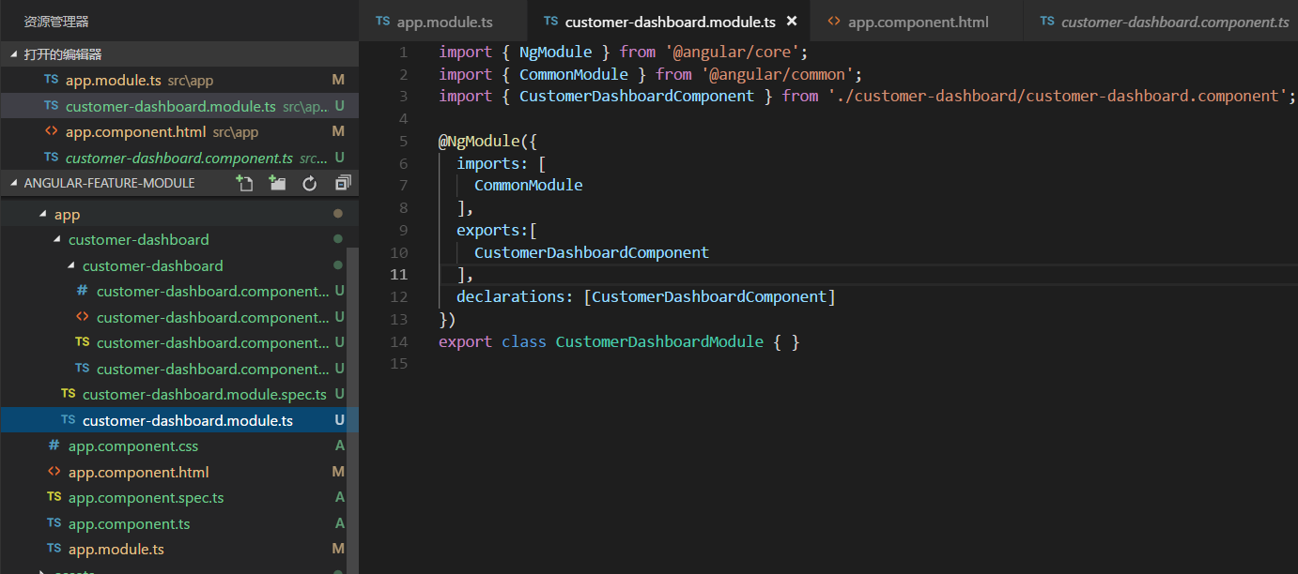Click the New File icon in explorer header
The width and height of the screenshot is (1298, 574).
[245, 184]
